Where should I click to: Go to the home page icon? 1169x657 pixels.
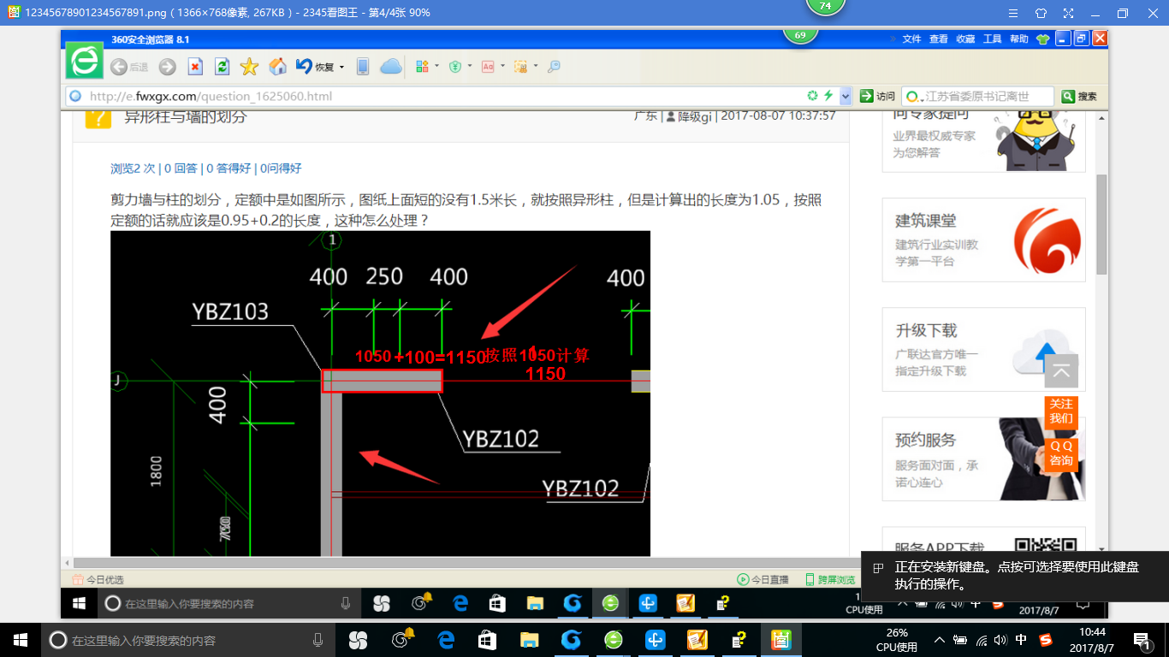[277, 67]
